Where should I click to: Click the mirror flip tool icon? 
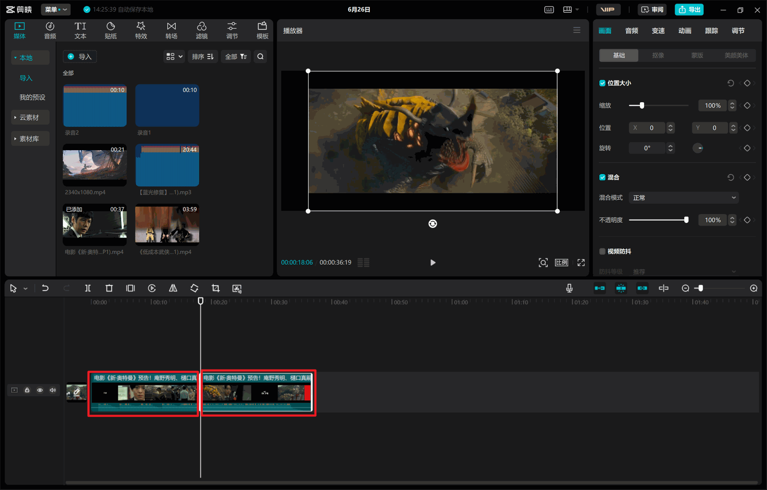pyautogui.click(x=173, y=288)
